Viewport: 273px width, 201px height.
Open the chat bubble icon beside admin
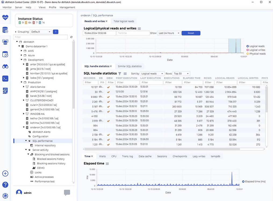[67, 192]
